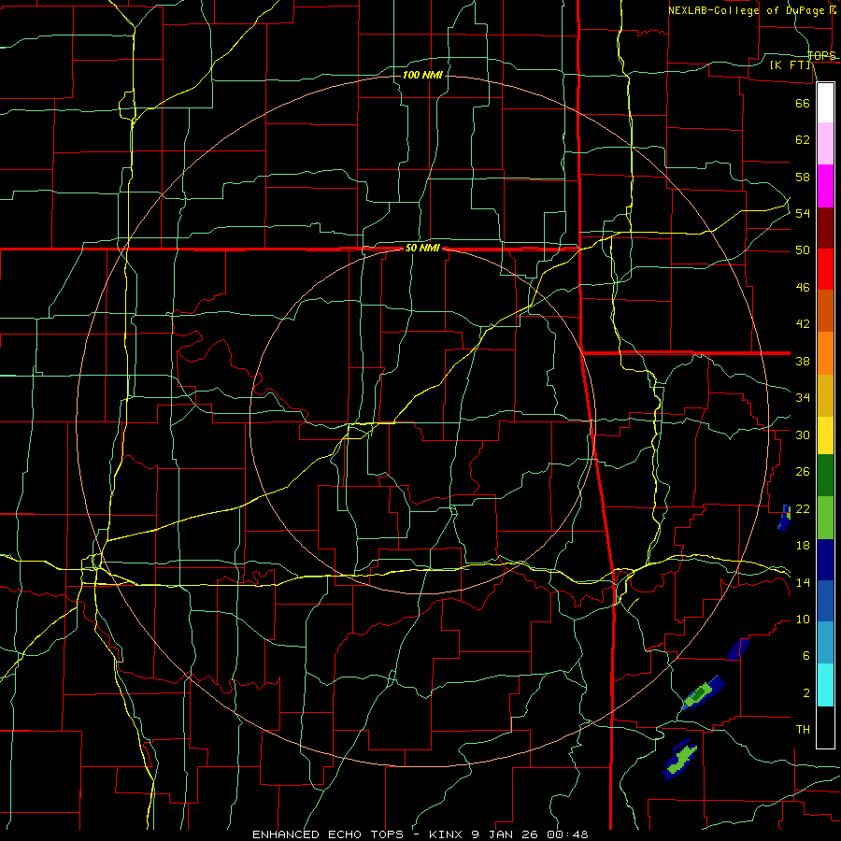The image size is (841, 841).
Task: Click the light pink legend swatch
Action: (825, 143)
